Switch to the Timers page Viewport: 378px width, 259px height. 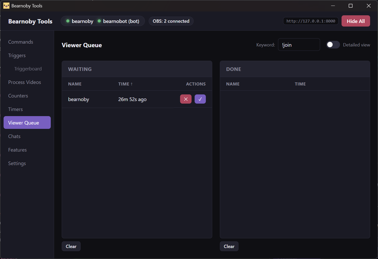click(15, 109)
